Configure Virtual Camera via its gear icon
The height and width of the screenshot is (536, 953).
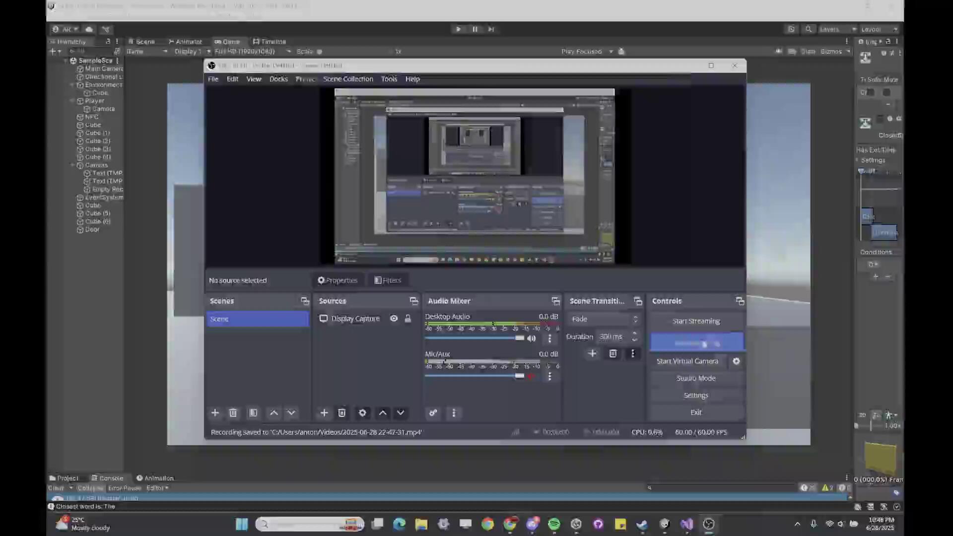[736, 361]
